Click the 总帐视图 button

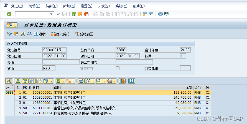[x=84, y=34]
